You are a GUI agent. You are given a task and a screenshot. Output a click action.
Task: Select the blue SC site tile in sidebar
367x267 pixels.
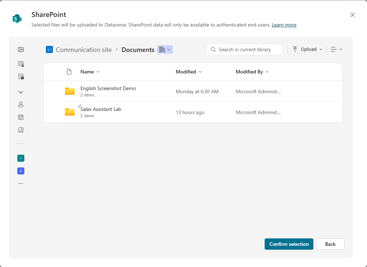click(21, 171)
